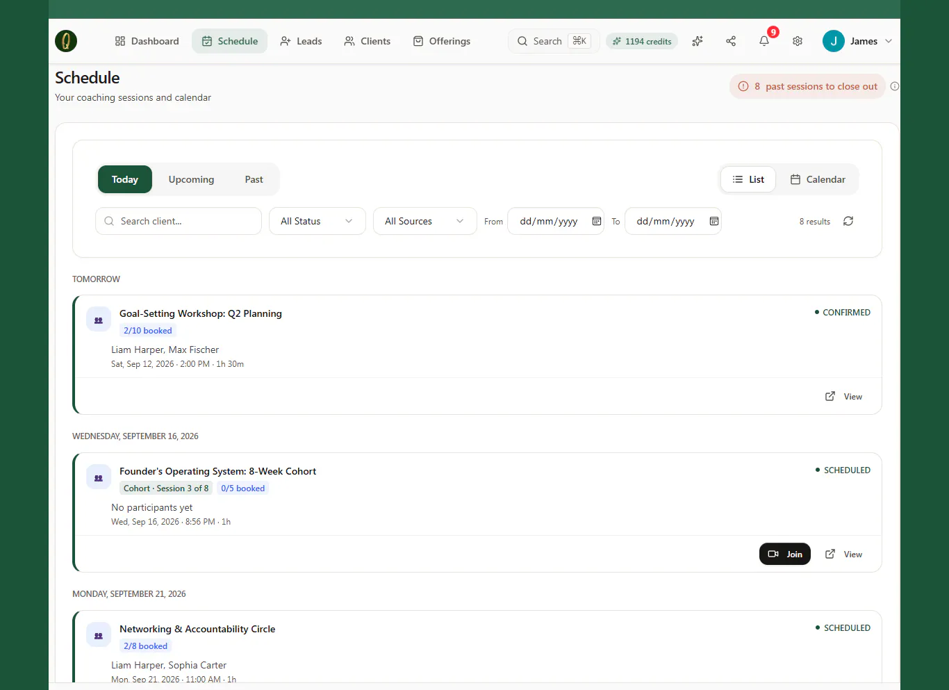949x690 pixels.
Task: Open the Offerings tab
Action: [x=442, y=41]
